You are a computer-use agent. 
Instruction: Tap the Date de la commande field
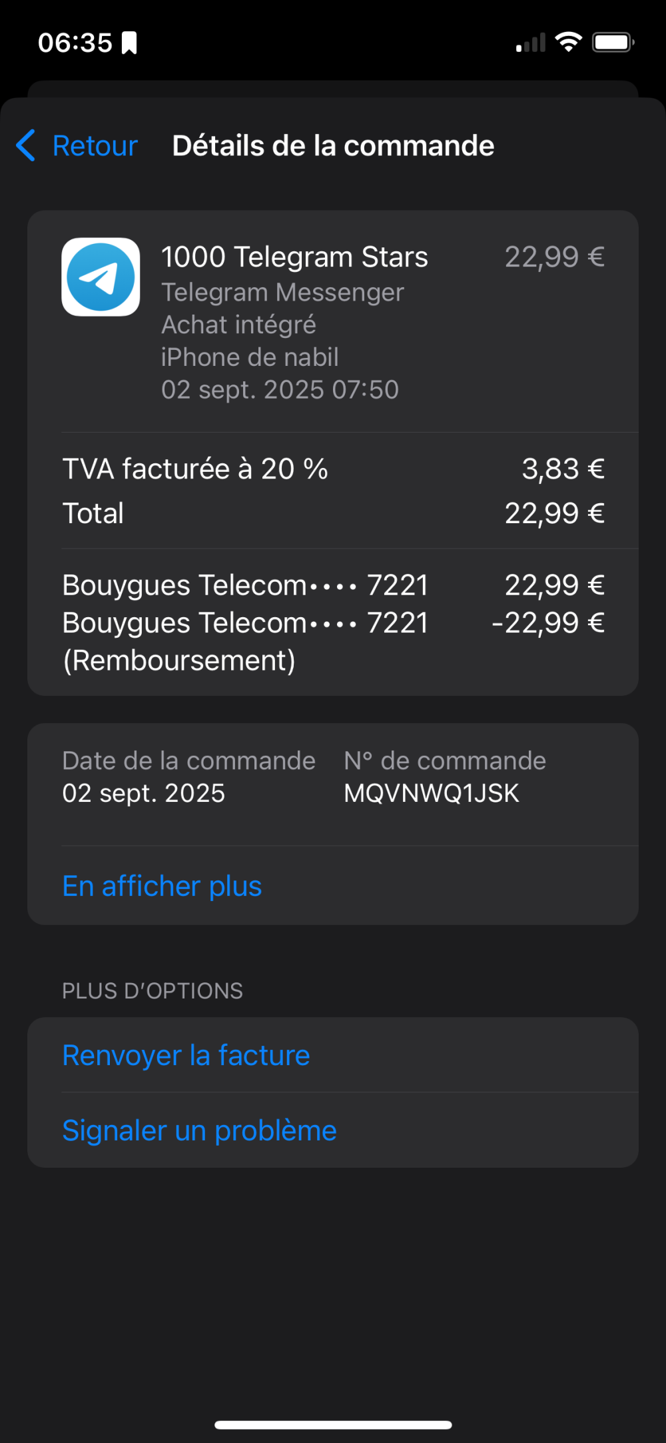[188, 777]
